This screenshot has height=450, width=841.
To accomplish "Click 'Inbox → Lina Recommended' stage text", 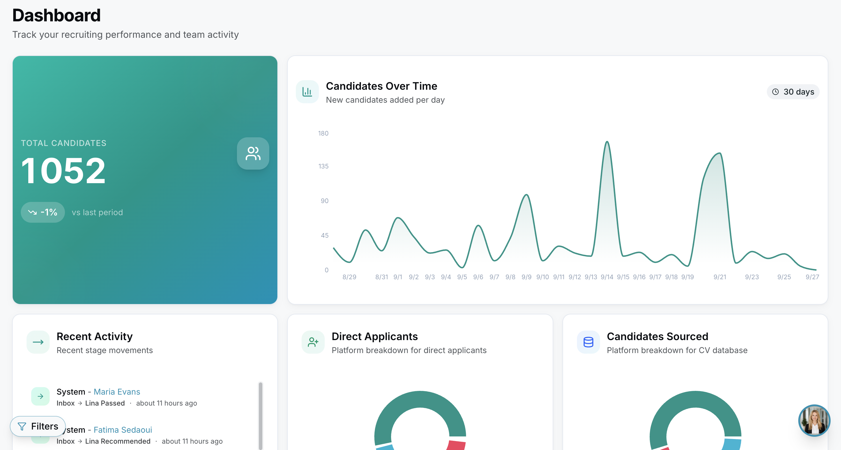I will (x=104, y=441).
